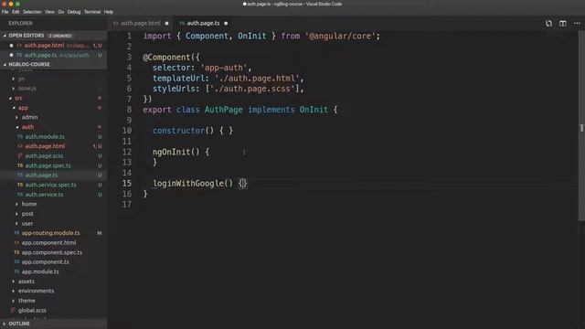
Task: Open auth.page.spec.ts file
Action: click(53, 165)
